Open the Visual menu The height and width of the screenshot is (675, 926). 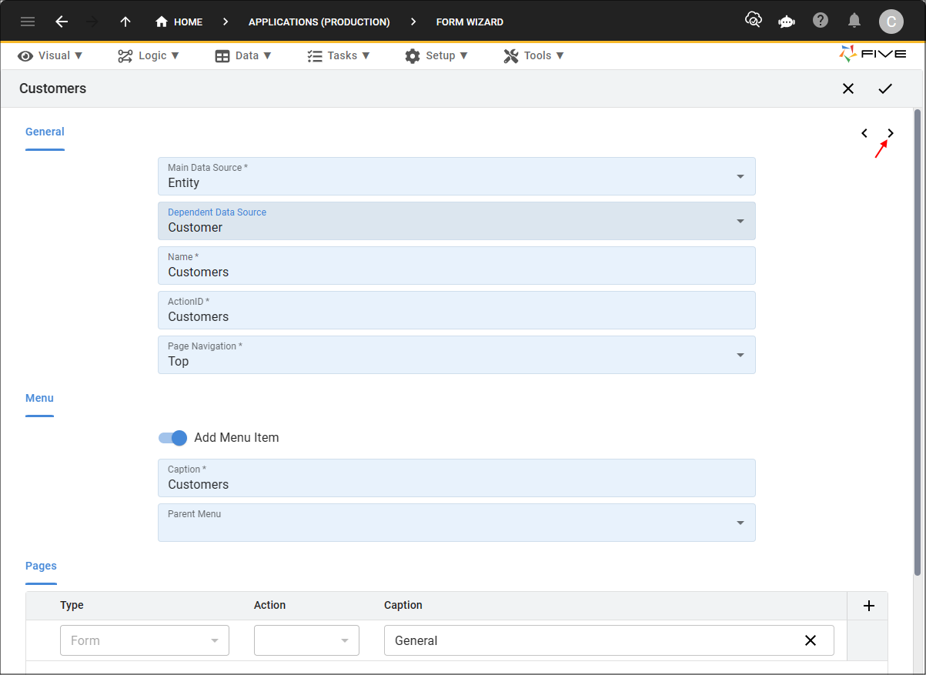click(50, 55)
